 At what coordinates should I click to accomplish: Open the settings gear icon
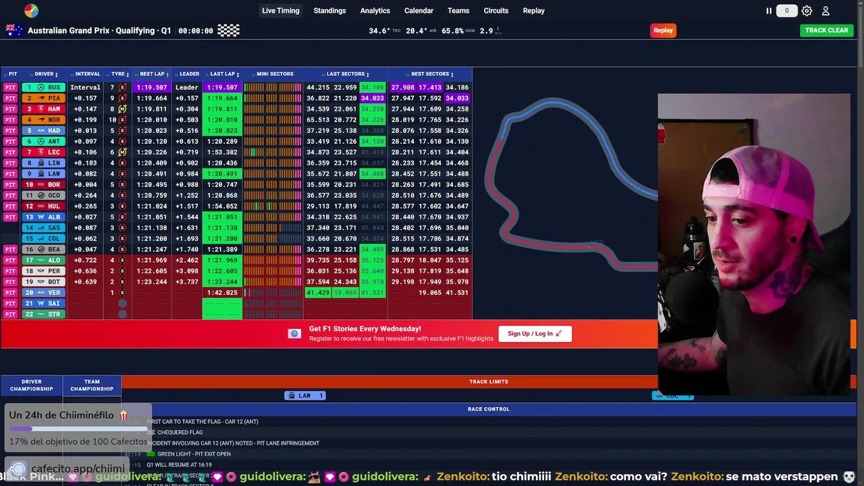pyautogui.click(x=807, y=11)
